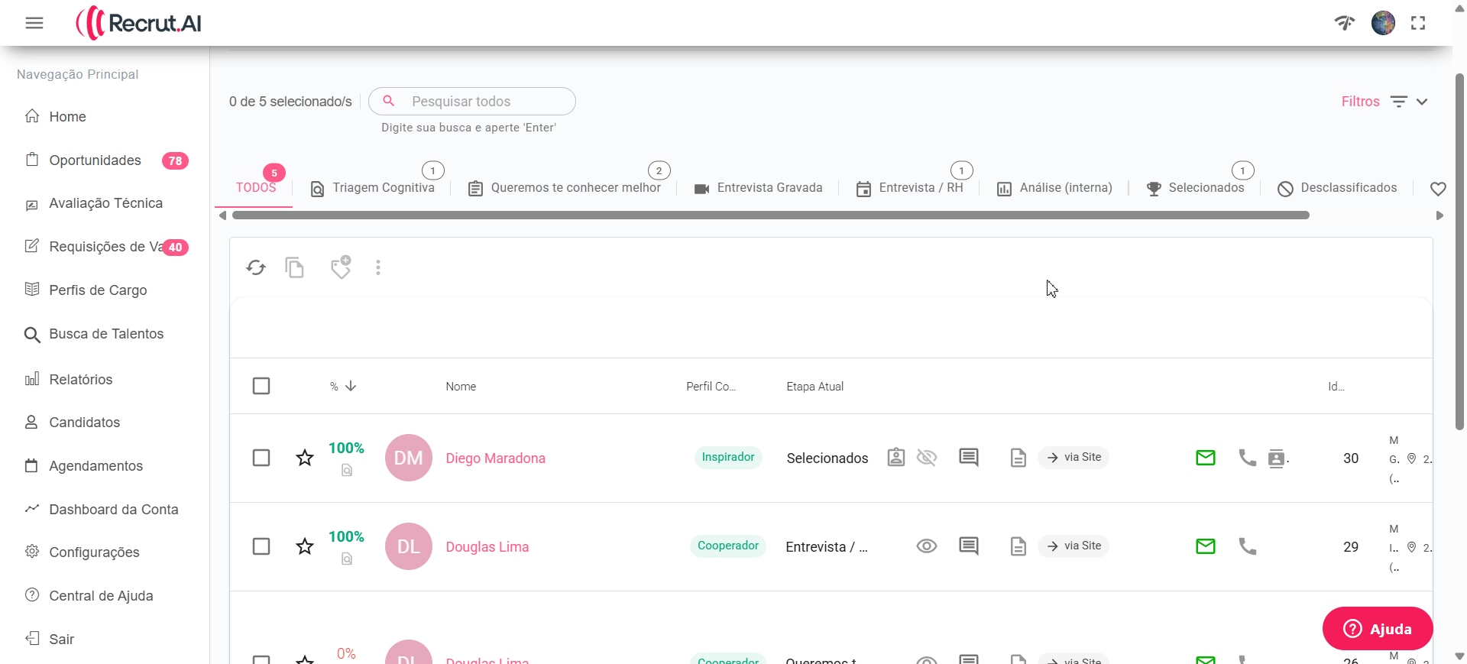Toggle visibility eye for Diego Maradona
The image size is (1467, 664).
926,458
